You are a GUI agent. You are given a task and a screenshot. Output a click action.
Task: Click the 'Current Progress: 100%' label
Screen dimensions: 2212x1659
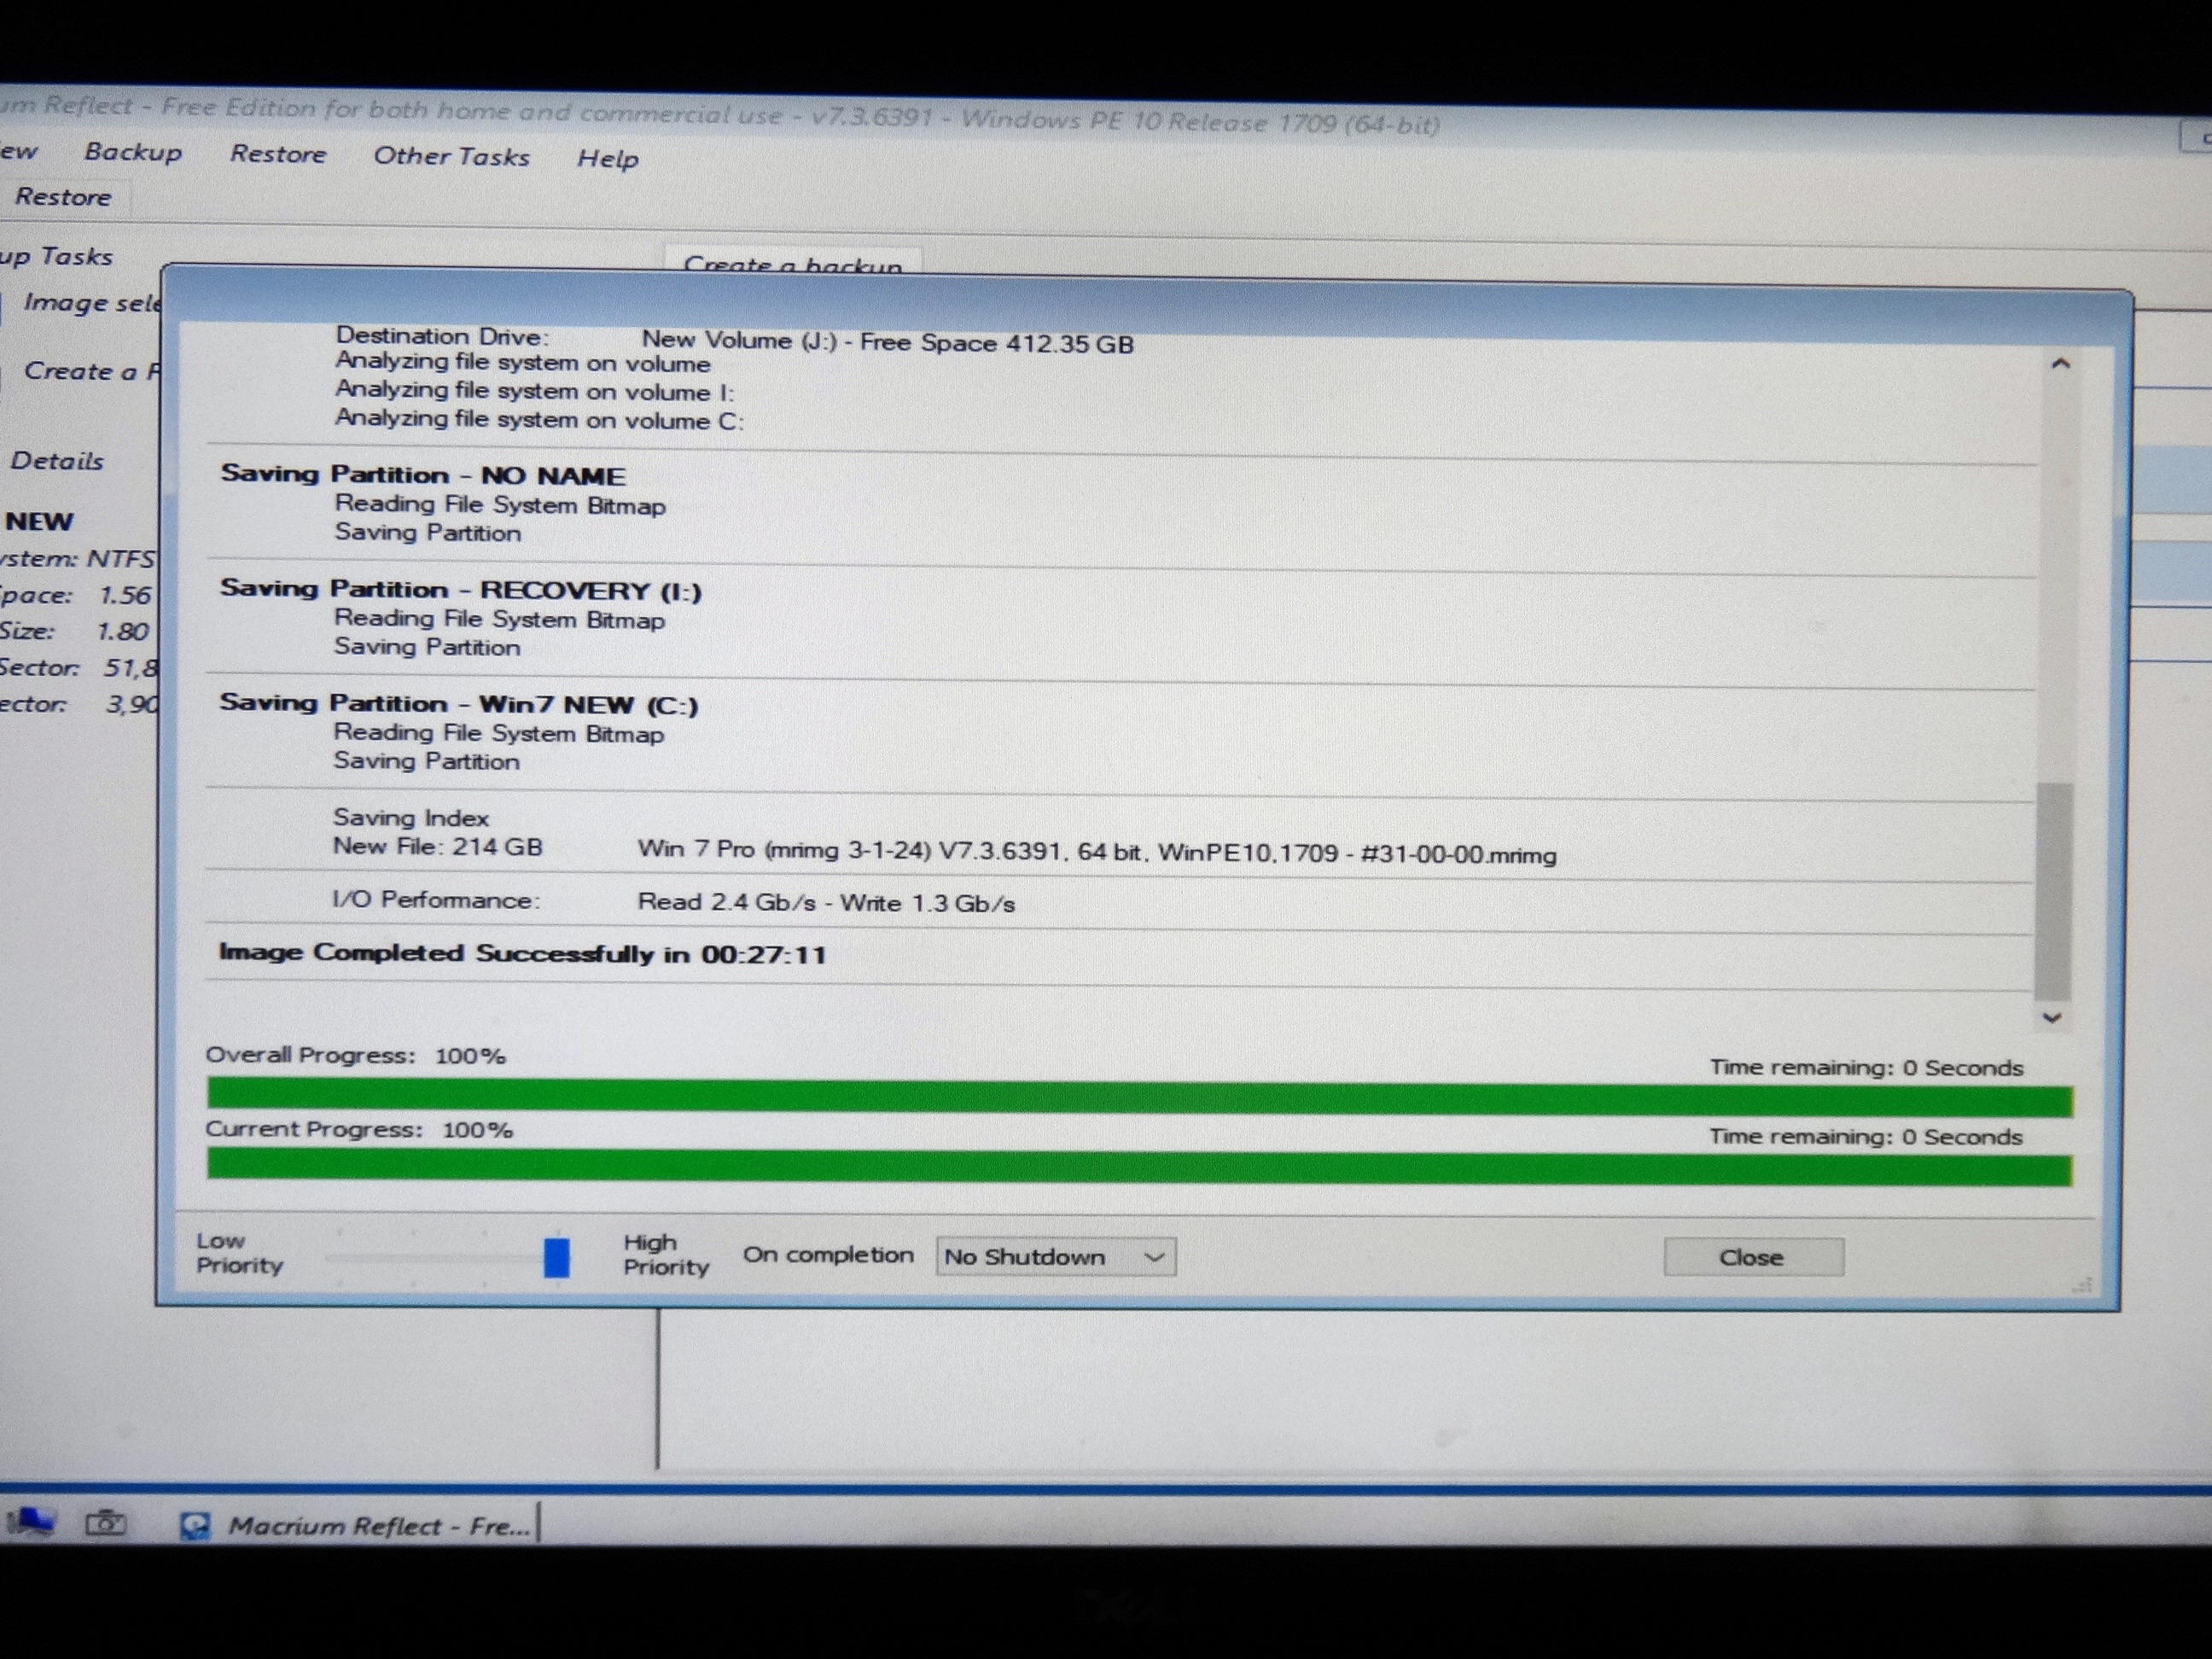click(x=358, y=1129)
